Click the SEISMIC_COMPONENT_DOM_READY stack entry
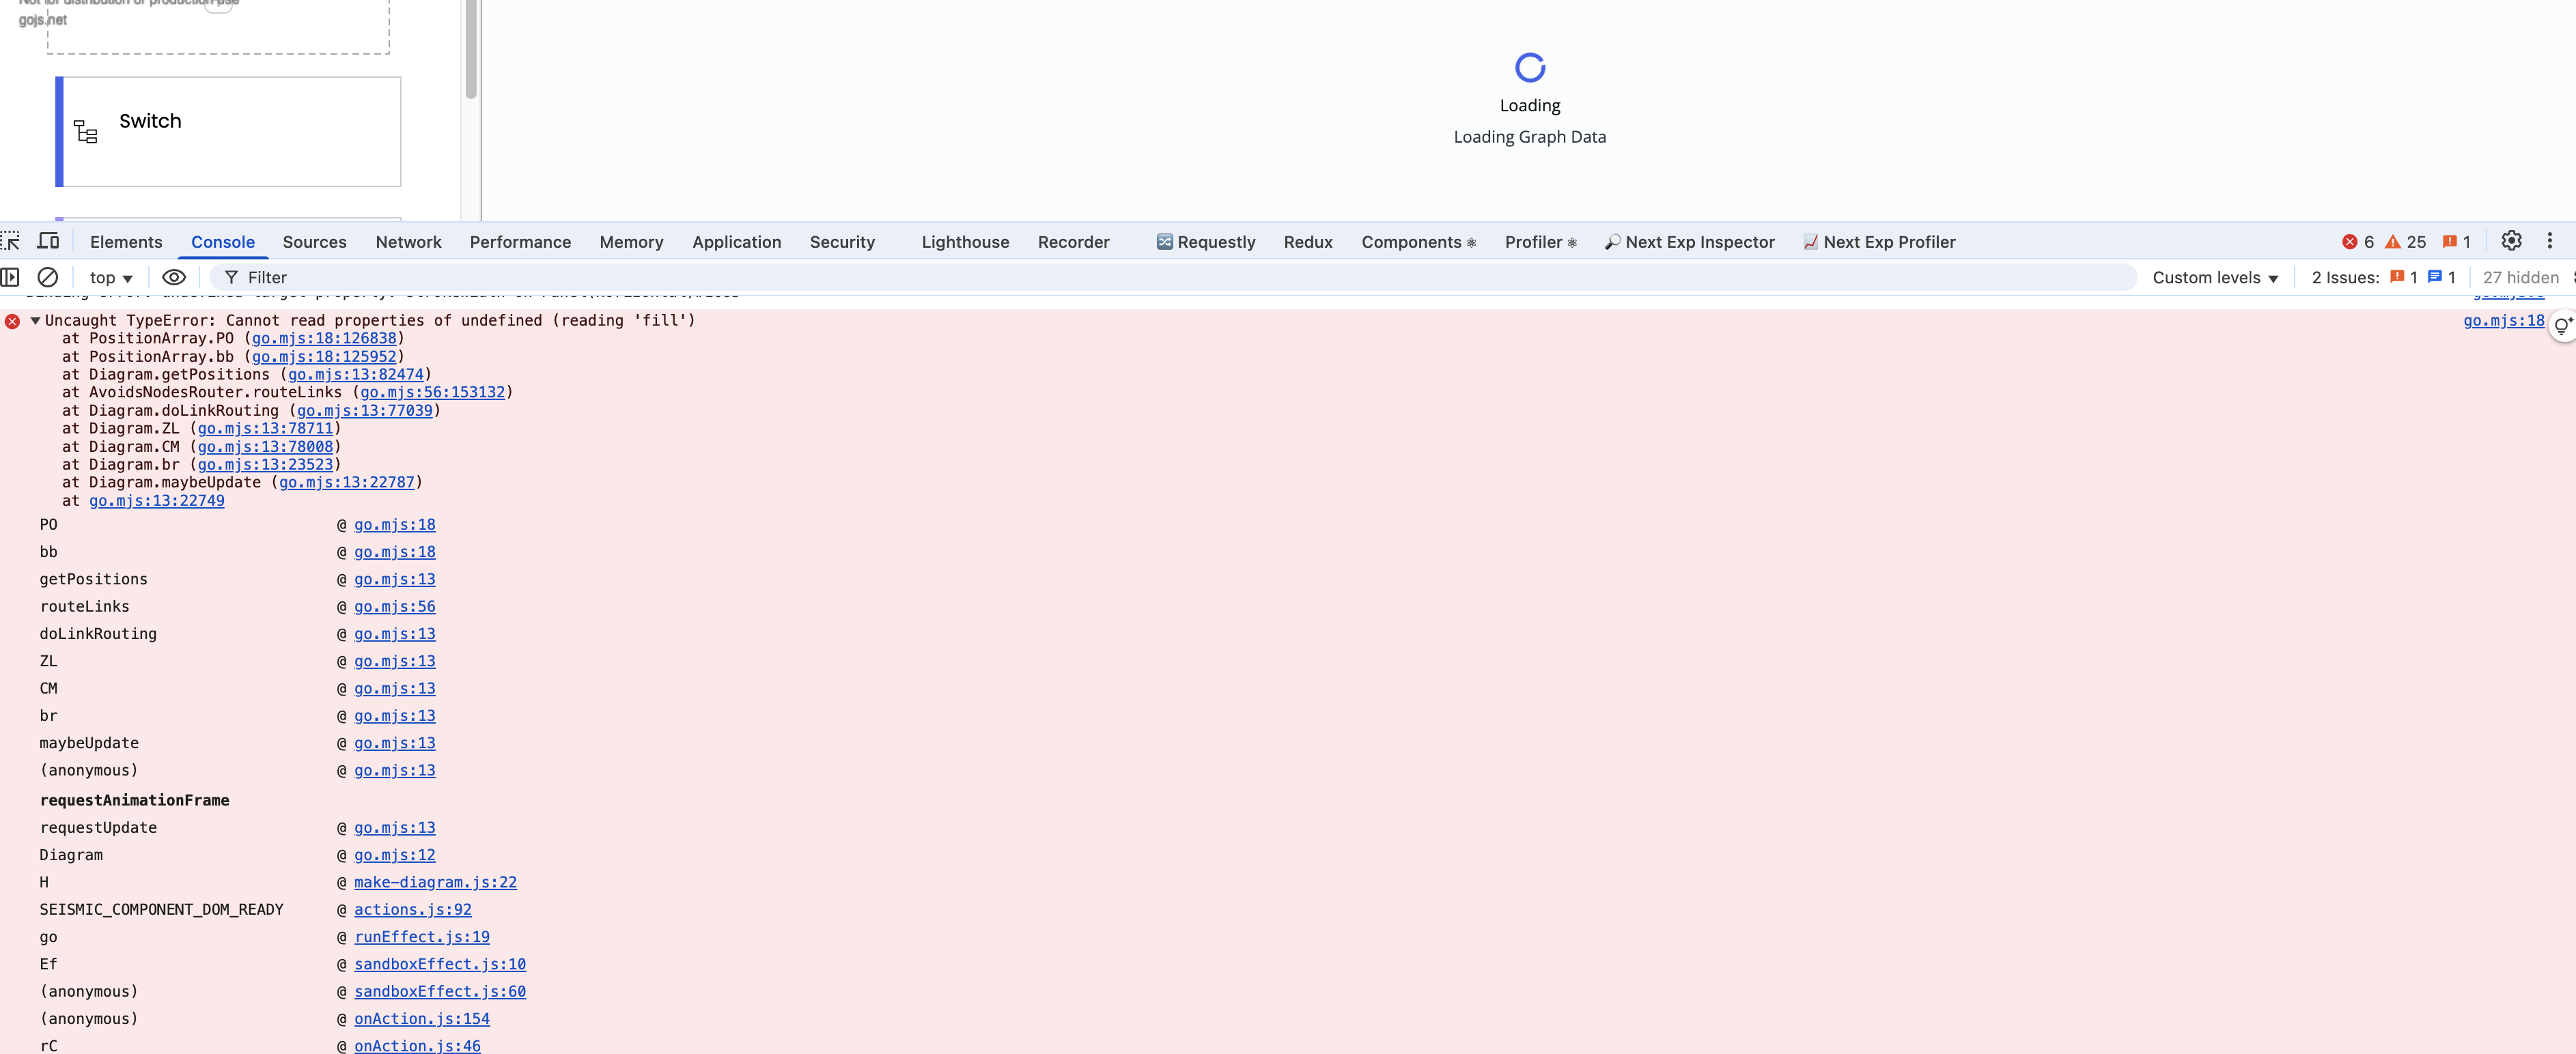This screenshot has height=1054, width=2576. point(161,909)
